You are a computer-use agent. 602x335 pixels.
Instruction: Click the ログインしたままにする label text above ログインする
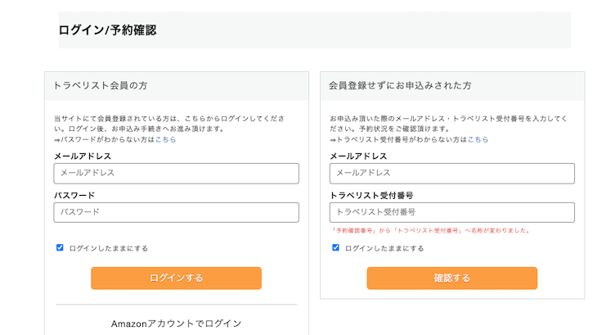[109, 248]
